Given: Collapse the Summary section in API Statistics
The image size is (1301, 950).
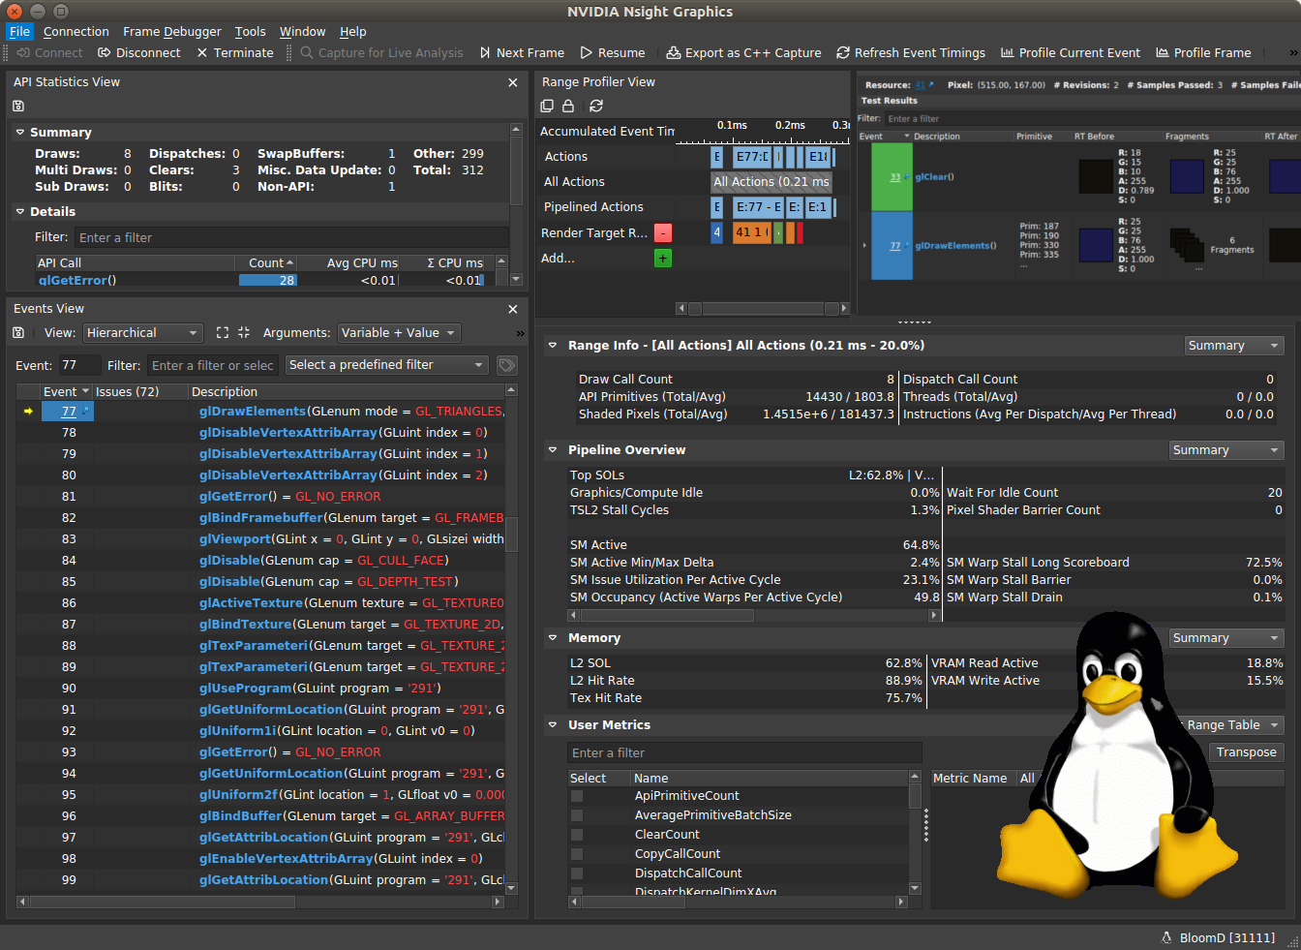Looking at the screenshot, I should coord(20,132).
